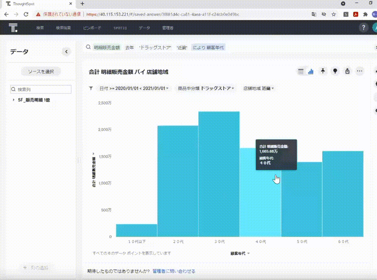377x280 pixels.
Task: Reload the page with refresh icon
Action: (x=26, y=14)
